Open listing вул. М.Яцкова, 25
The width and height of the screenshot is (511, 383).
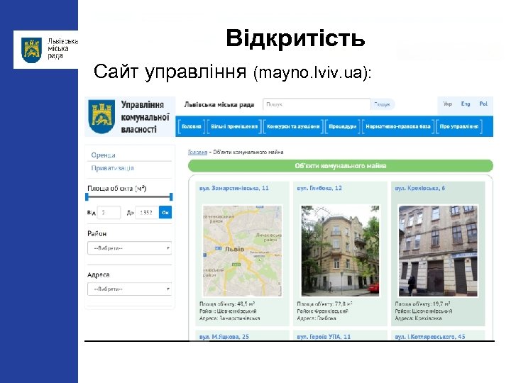click(224, 336)
